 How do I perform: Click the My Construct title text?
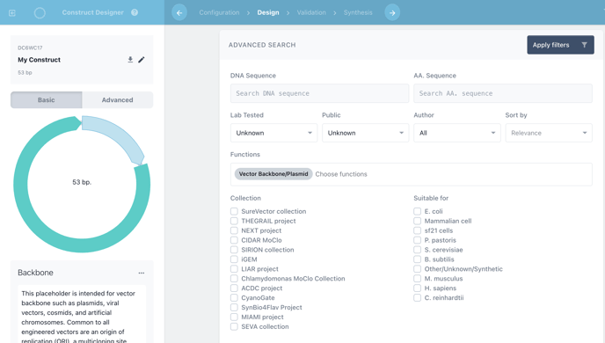click(39, 60)
